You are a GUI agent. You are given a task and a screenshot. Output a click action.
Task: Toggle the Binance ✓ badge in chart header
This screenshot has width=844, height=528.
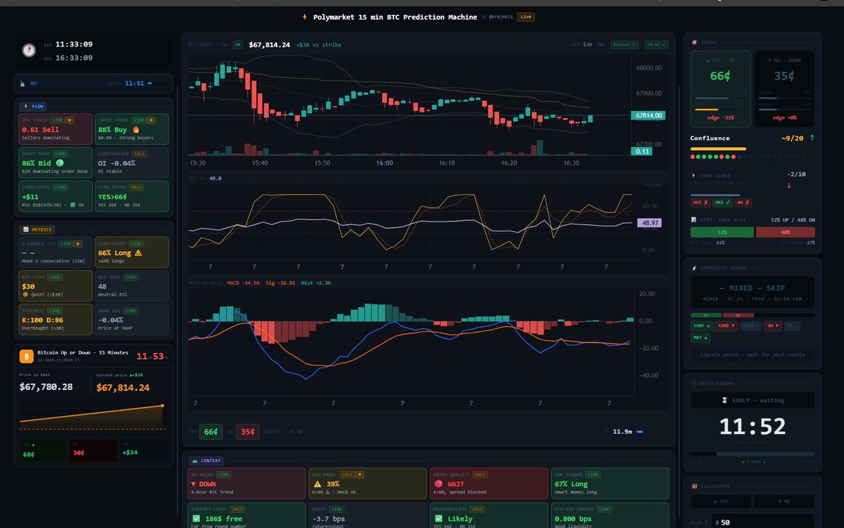pyautogui.click(x=624, y=44)
